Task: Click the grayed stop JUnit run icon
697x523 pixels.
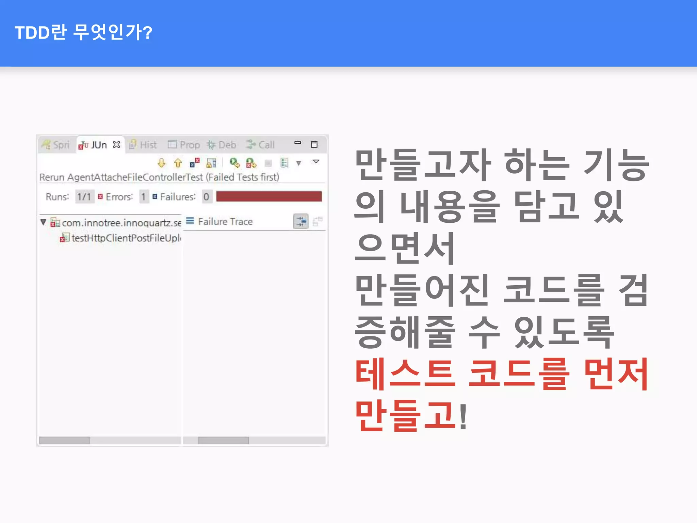Action: pos(268,163)
